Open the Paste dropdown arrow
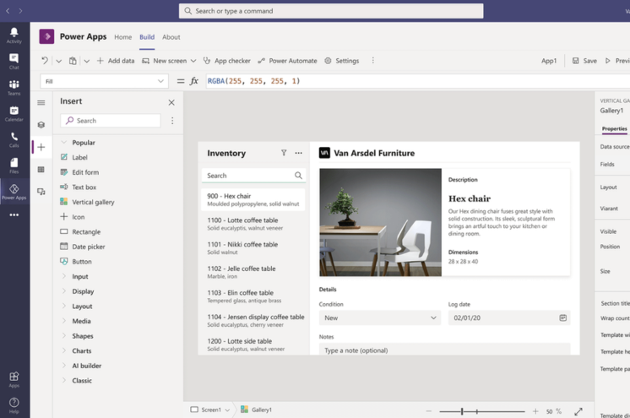 coord(87,61)
